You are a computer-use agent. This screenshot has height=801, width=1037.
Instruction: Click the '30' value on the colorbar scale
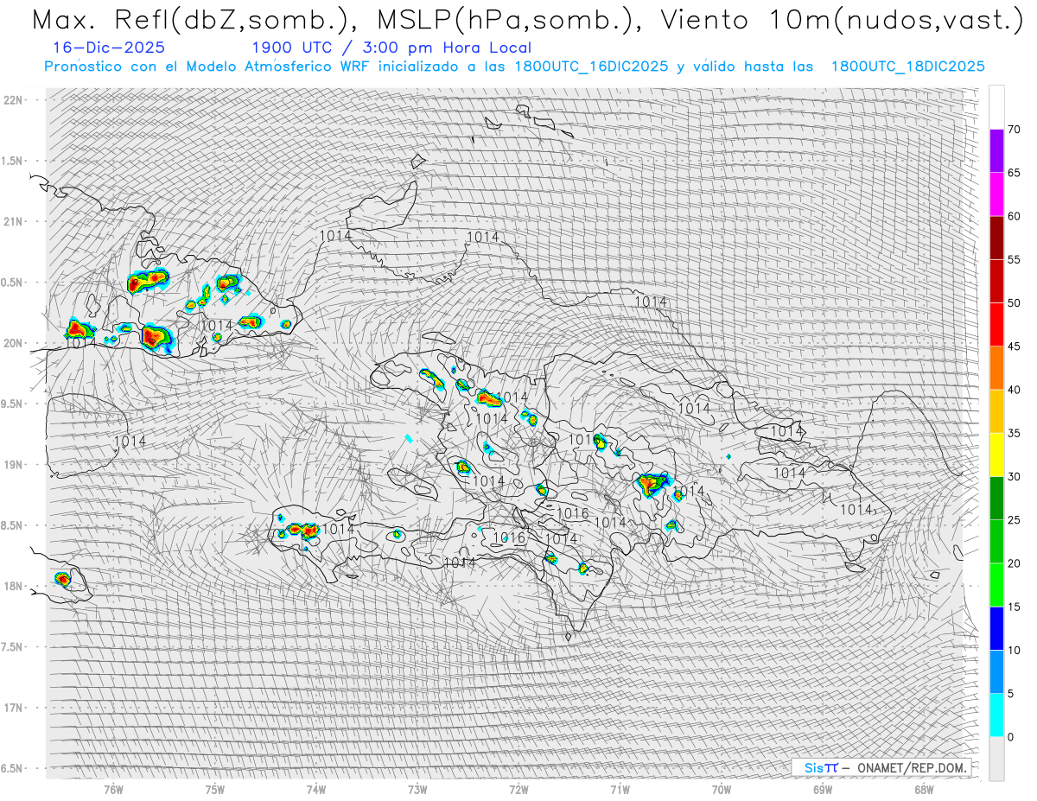click(1014, 476)
